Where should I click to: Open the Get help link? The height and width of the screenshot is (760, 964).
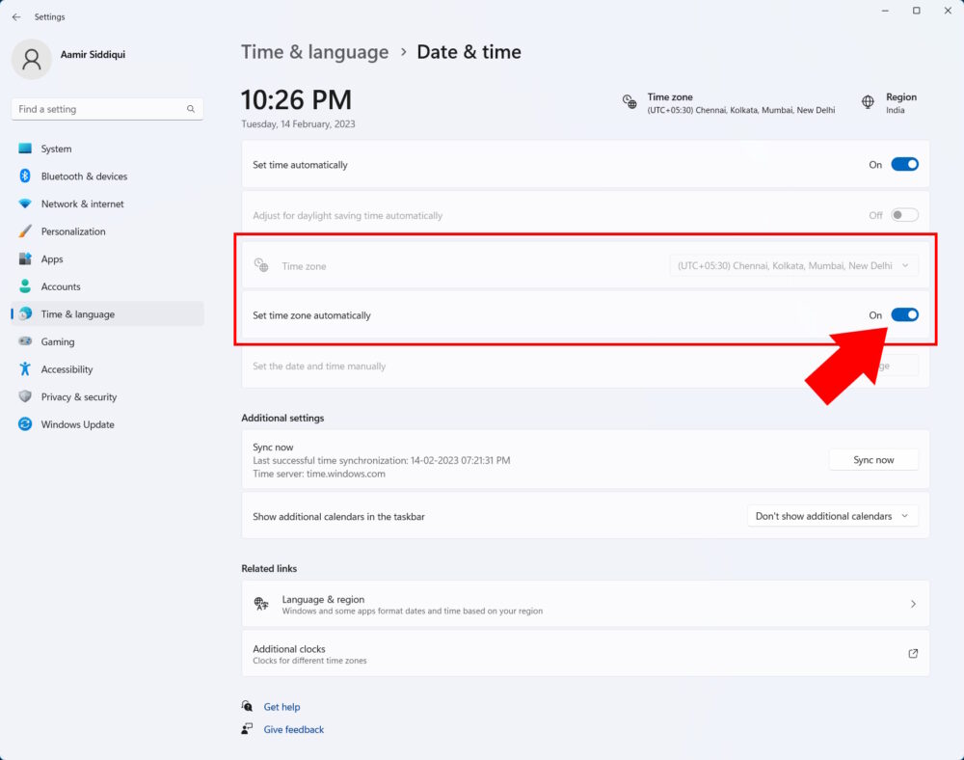tap(281, 707)
